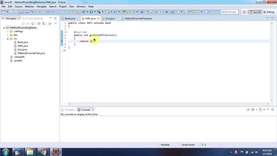Click the green Run button
Screen dimensions: 277x156
[x=91, y=12]
